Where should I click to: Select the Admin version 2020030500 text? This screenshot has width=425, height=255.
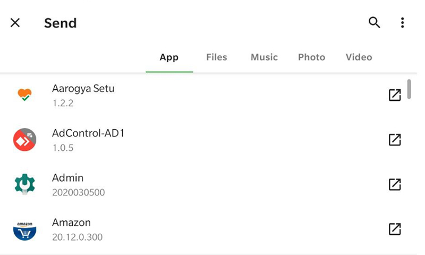click(78, 192)
